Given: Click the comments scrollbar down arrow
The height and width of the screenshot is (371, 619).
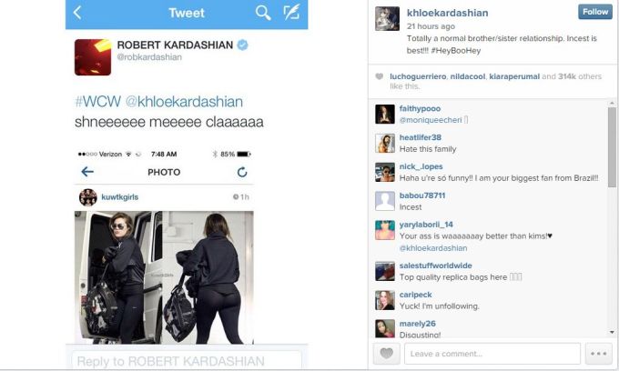Looking at the screenshot, I should click(x=612, y=333).
